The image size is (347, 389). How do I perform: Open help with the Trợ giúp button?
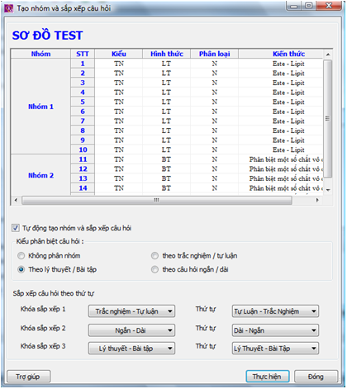click(28, 377)
